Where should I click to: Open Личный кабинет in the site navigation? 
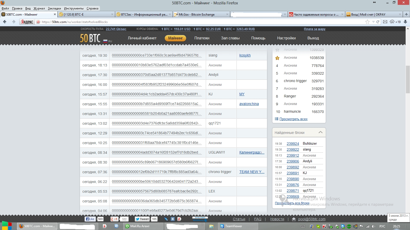coord(142,38)
